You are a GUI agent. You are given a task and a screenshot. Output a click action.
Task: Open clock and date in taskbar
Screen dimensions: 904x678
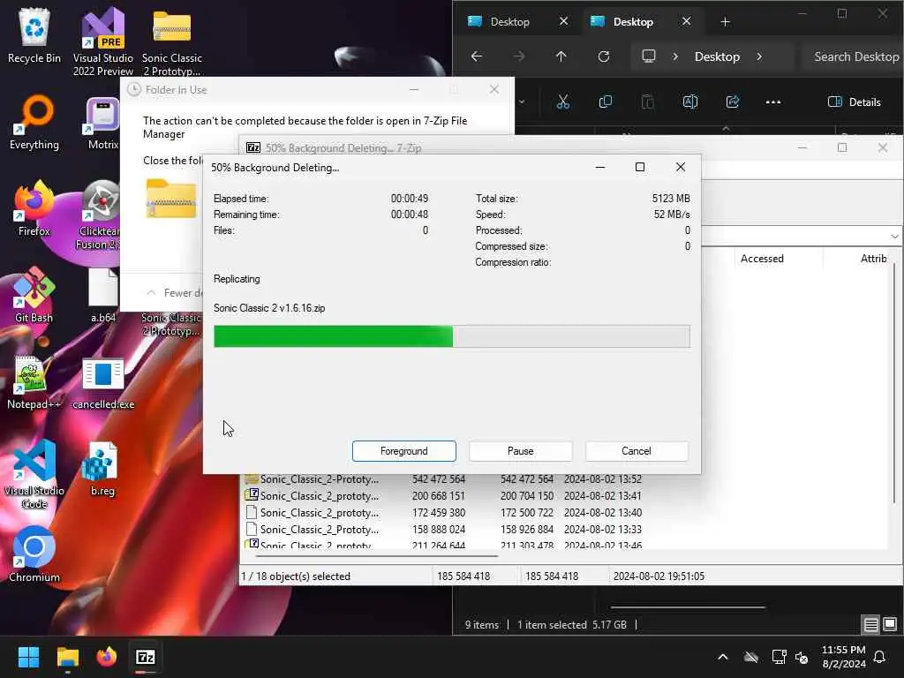point(843,657)
